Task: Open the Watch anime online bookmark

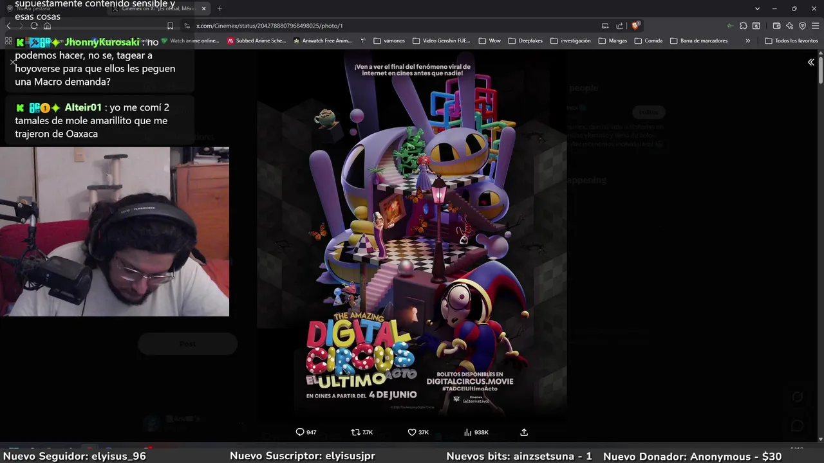Action: pyautogui.click(x=190, y=41)
